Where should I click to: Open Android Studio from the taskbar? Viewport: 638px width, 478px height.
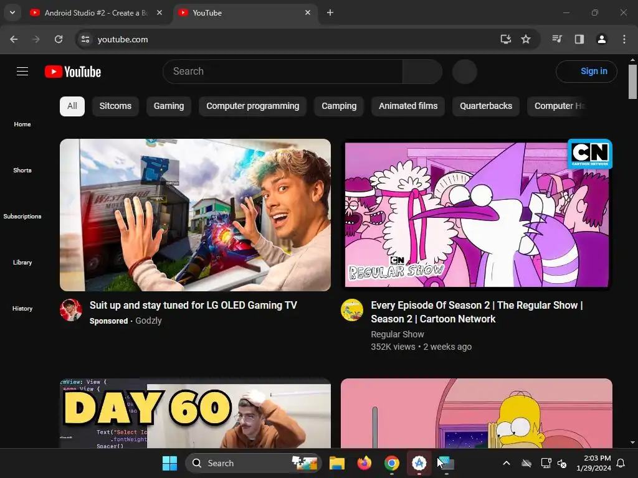tap(419, 463)
